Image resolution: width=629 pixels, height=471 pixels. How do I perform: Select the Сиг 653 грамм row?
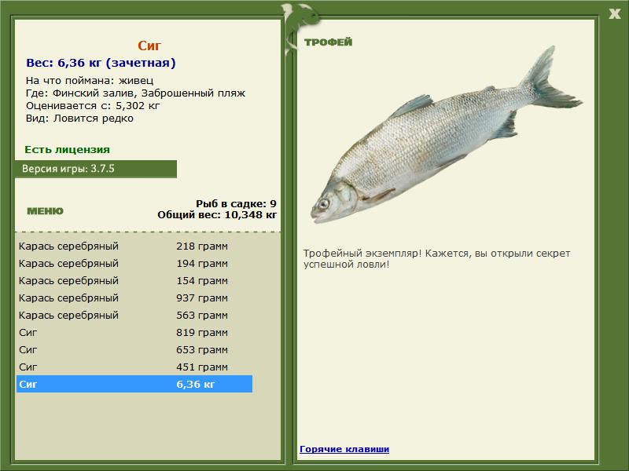coord(134,349)
